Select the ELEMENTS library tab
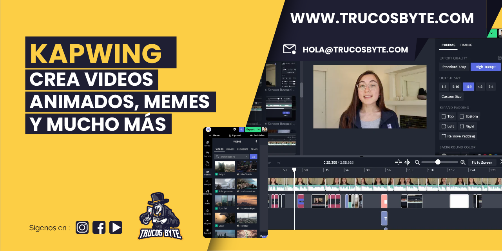502x251 pixels. (x=243, y=149)
